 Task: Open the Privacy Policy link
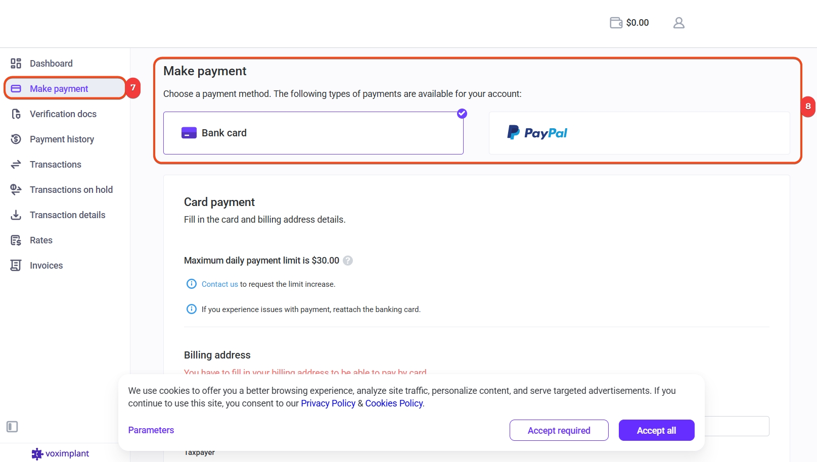pos(328,403)
